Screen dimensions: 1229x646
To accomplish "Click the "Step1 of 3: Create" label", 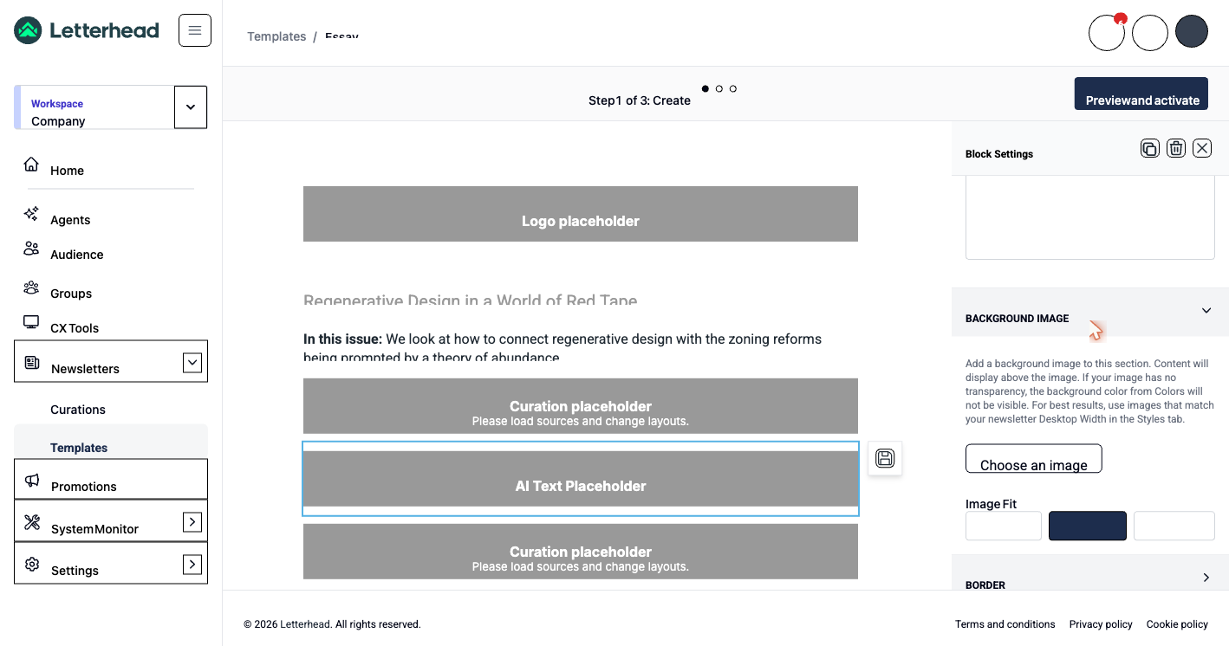I will point(640,100).
